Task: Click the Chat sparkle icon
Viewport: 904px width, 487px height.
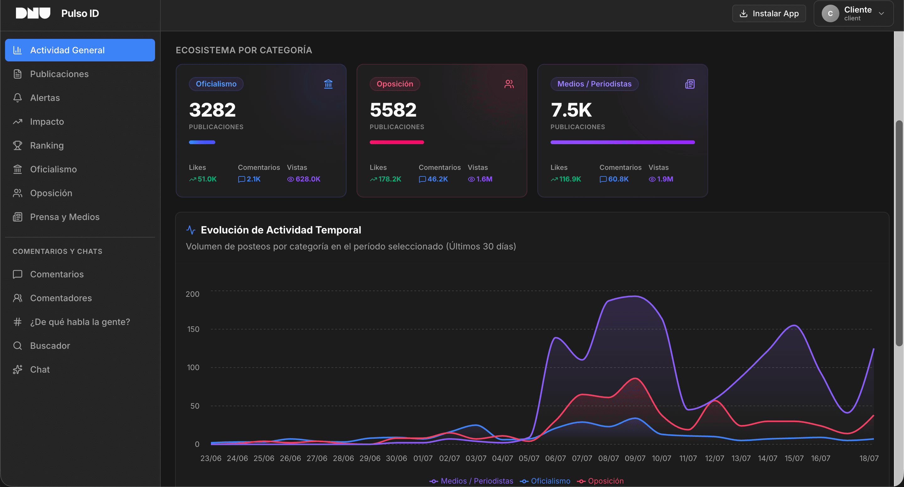Action: (18, 369)
